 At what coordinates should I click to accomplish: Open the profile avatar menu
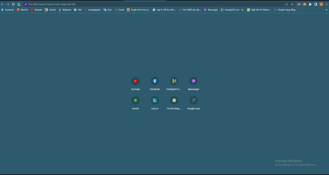tap(321, 4)
